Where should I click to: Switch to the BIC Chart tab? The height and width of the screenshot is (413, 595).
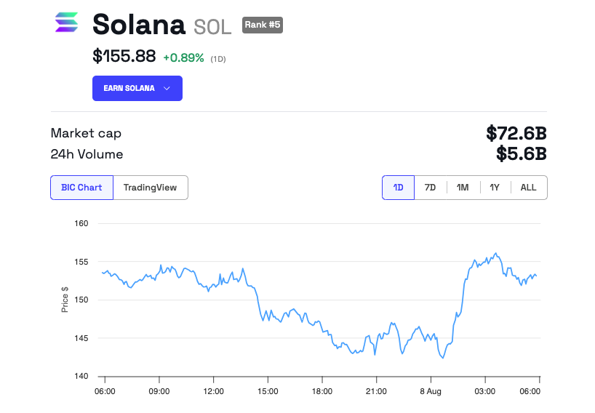[81, 188]
